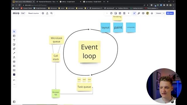Open the templates tool in left toolbar
187x105 pixels.
14,36
